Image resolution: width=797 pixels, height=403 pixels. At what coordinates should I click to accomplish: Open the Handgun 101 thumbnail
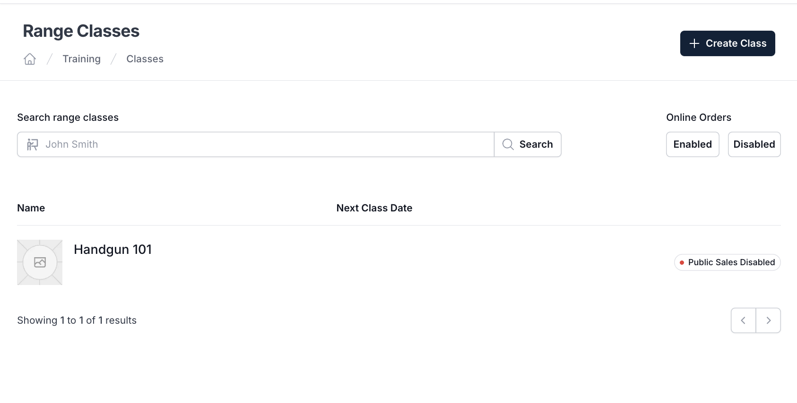coord(40,262)
